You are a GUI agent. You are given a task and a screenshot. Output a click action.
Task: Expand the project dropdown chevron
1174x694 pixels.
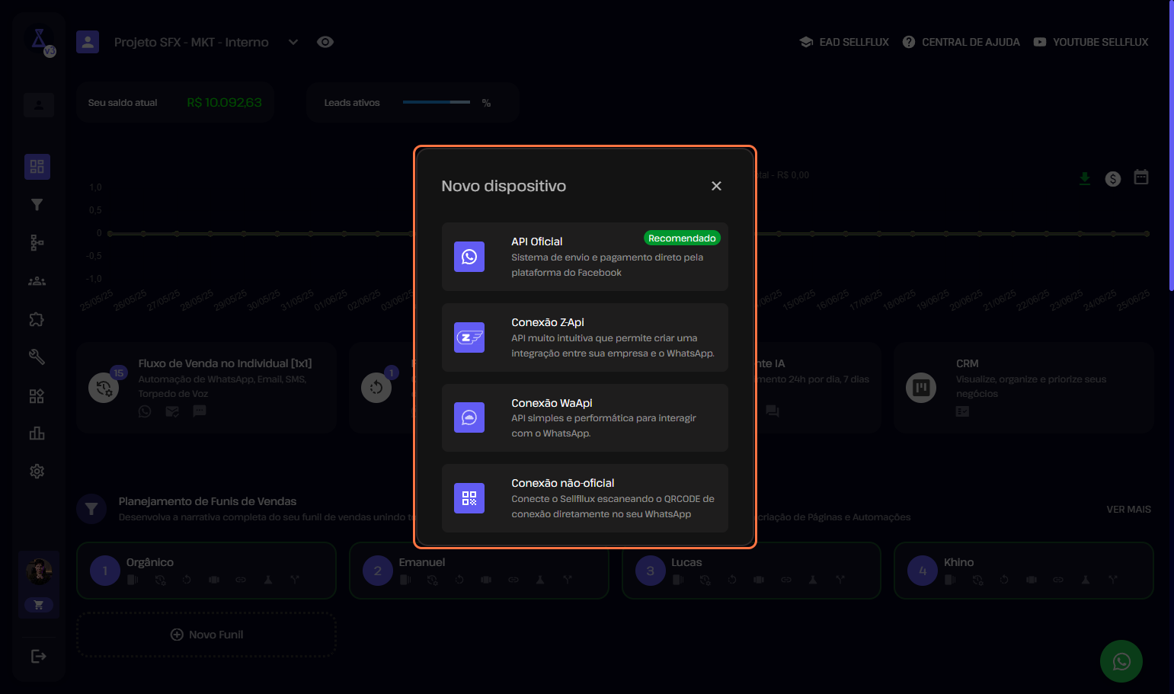pos(293,42)
